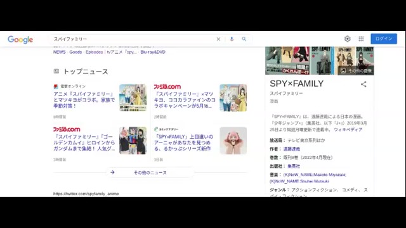Open the Anya figure news thumbnail
Viewport: 406px width, 228px height.
233,141
